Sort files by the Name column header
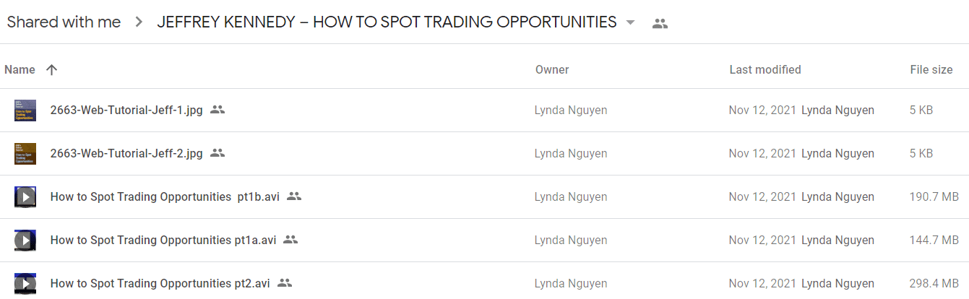Screen dimensions: 969x299 20,70
